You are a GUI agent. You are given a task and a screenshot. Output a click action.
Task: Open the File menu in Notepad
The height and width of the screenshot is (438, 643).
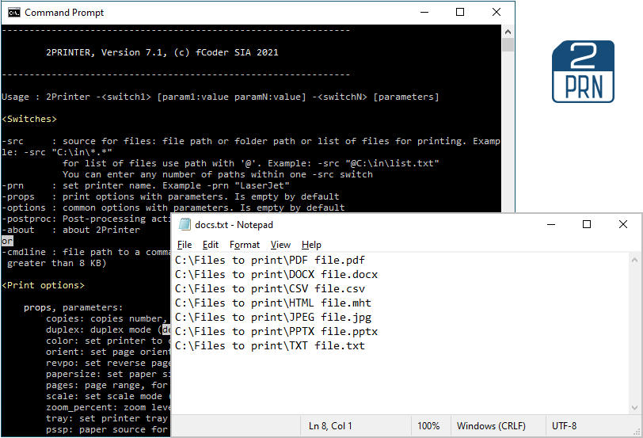pos(185,245)
